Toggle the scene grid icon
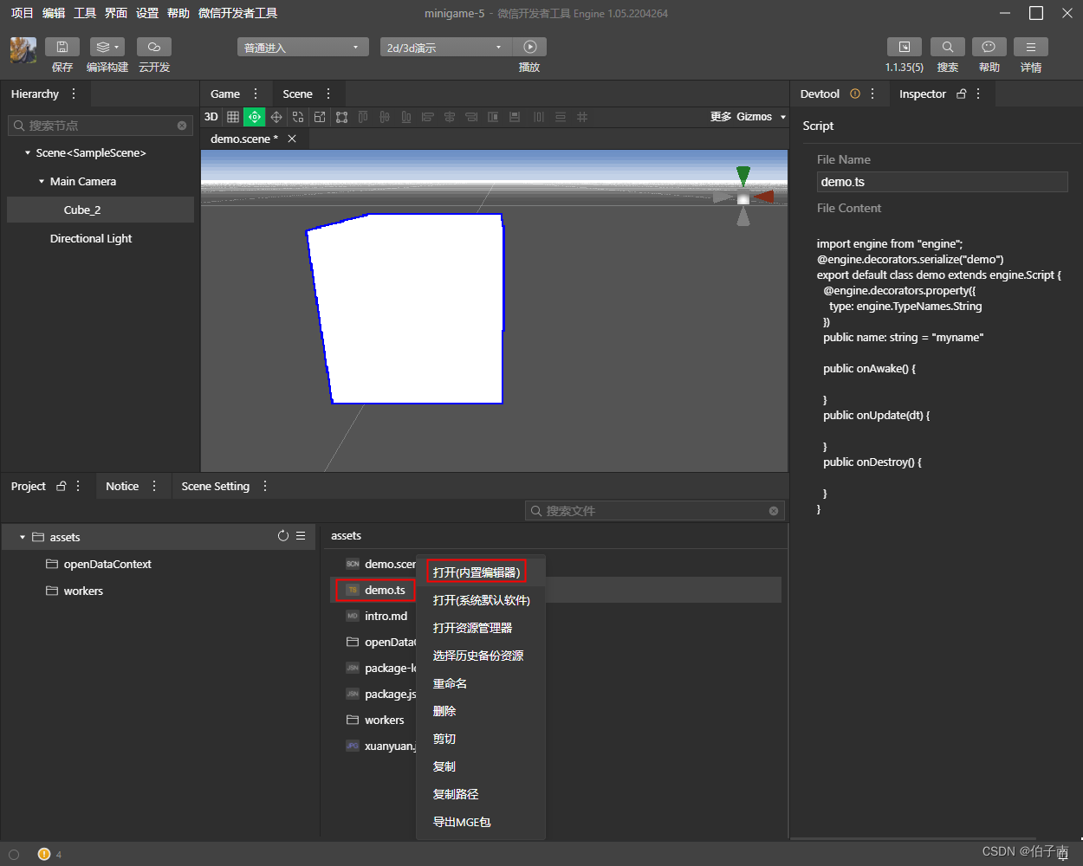This screenshot has width=1083, height=866. click(233, 117)
